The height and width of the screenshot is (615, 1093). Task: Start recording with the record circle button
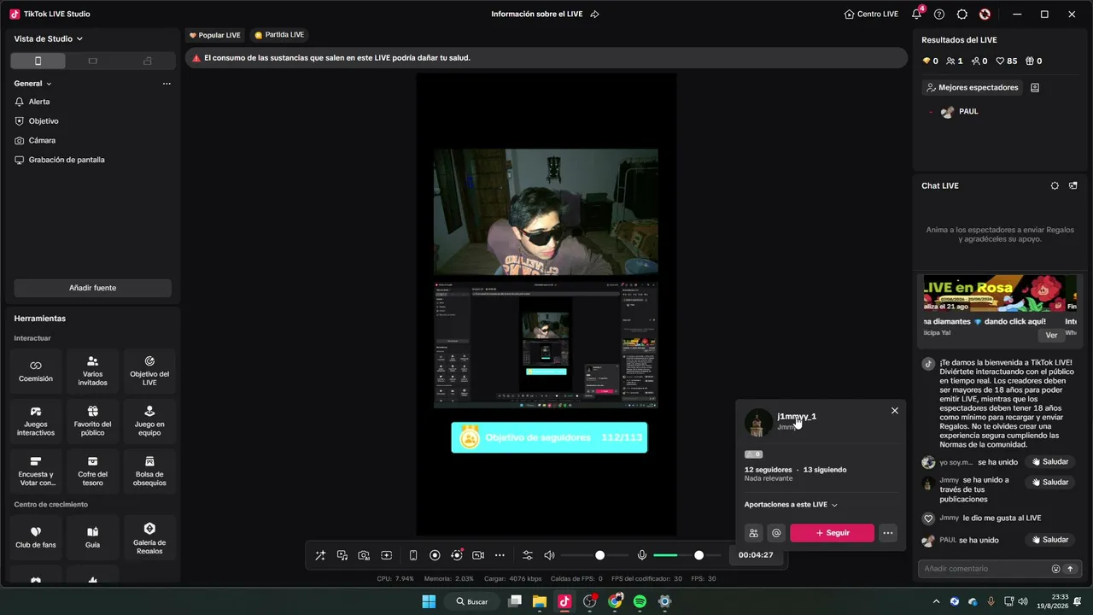[435, 555]
